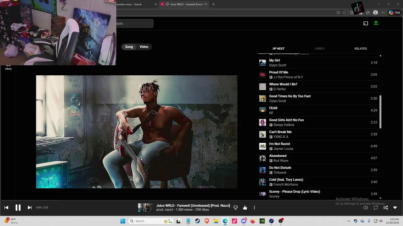Skip to the next track
403x226 pixels.
pos(30,207)
